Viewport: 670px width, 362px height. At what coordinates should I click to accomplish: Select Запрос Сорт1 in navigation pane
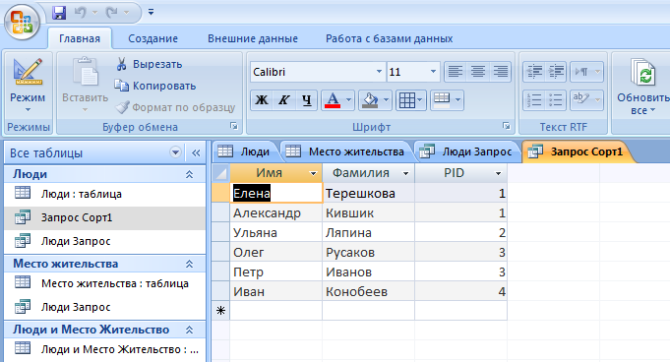(x=104, y=217)
